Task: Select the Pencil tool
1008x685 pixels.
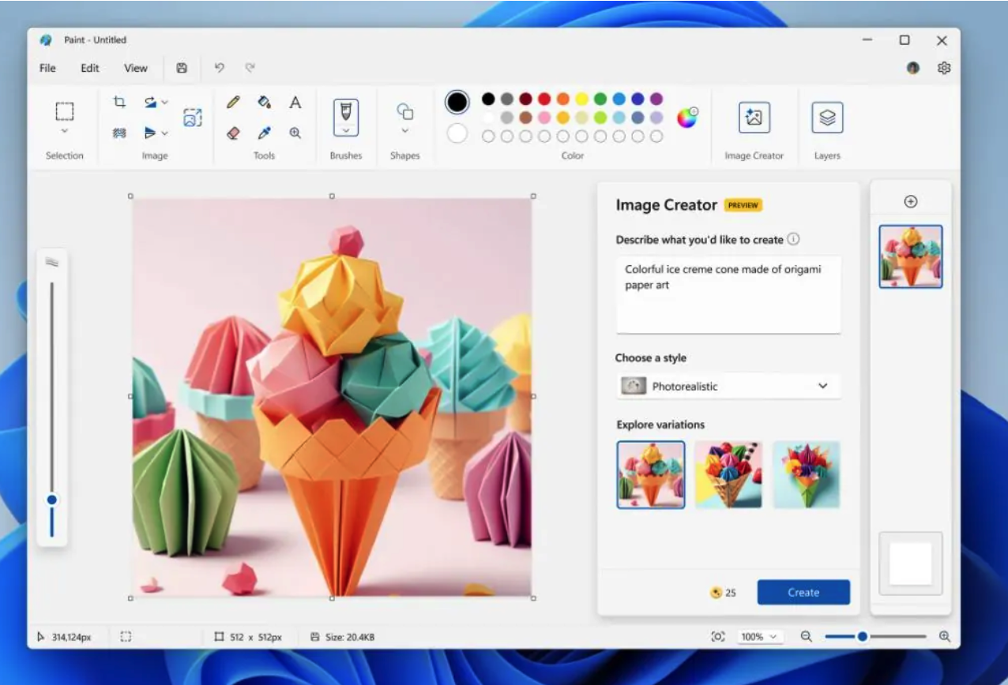Action: pos(233,102)
